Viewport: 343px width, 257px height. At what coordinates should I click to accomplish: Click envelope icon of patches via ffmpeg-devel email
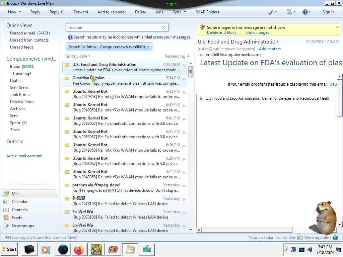tap(67, 185)
